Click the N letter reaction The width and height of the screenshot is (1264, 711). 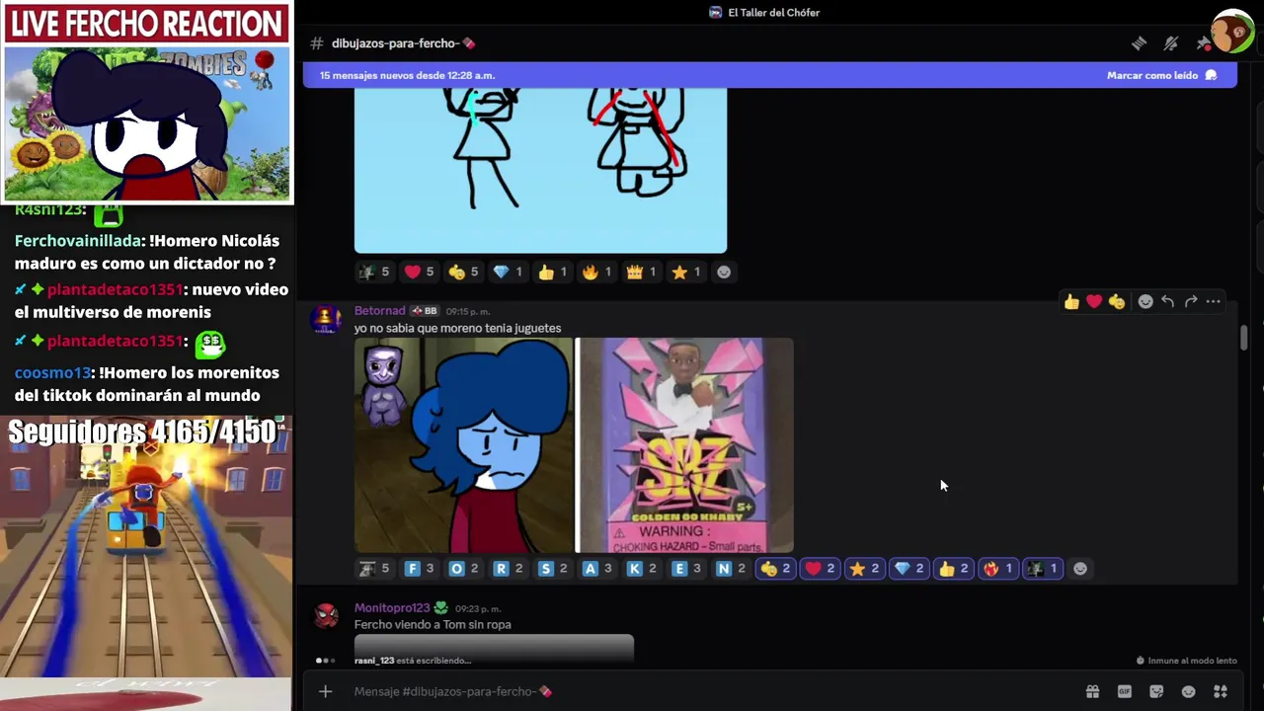(730, 569)
